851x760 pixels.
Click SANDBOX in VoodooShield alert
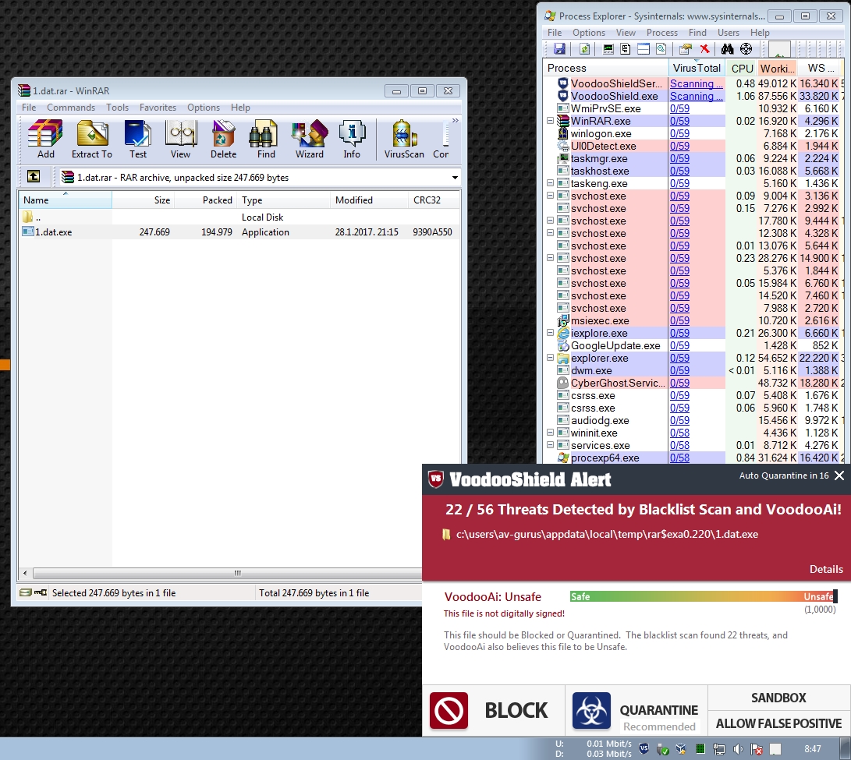778,698
